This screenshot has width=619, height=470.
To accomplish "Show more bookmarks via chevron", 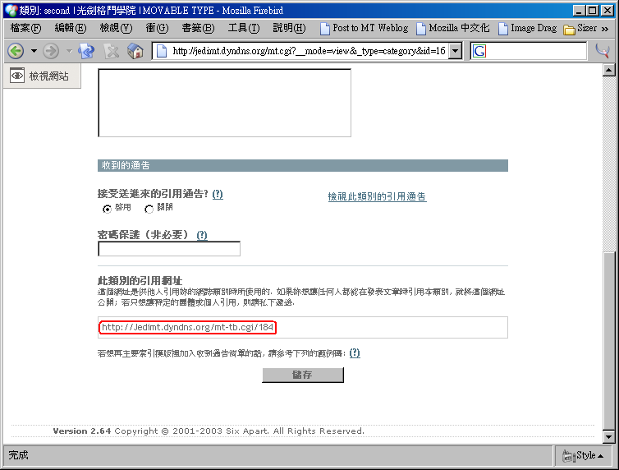I will [605, 29].
